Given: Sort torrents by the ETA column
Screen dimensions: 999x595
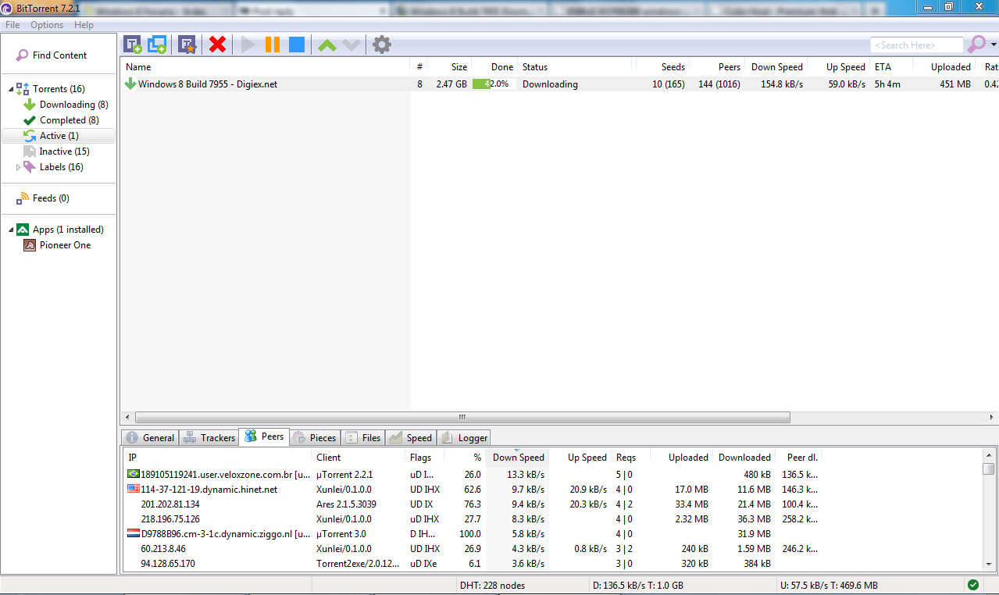Looking at the screenshot, I should (x=890, y=67).
